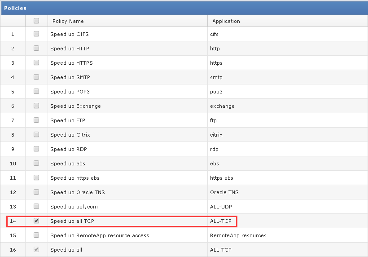Screen dimensions: 368x257
Task: Toggle the Speed up SMTP checkbox
Action: [36, 77]
